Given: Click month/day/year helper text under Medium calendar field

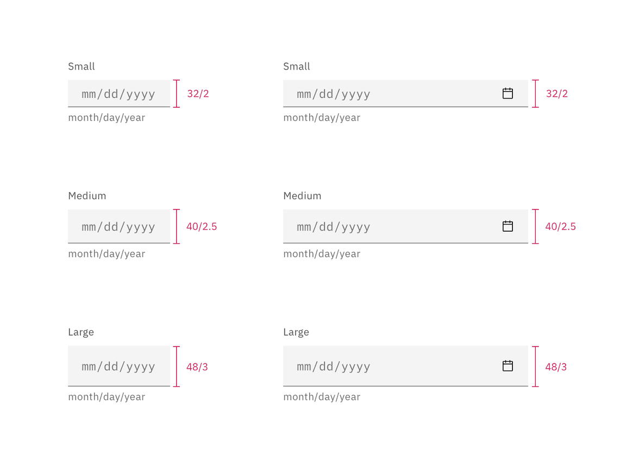Looking at the screenshot, I should 322,253.
